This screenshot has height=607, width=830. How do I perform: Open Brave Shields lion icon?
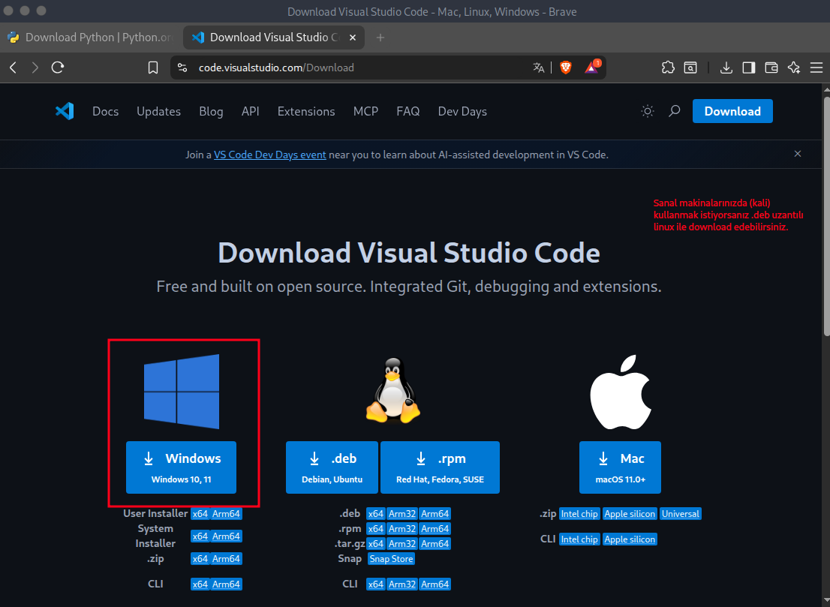tap(566, 68)
